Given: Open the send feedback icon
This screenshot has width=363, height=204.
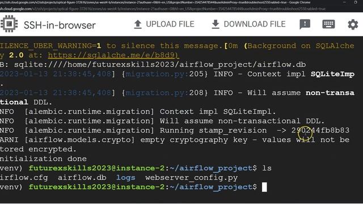Looking at the screenshot, I should coord(305,24).
